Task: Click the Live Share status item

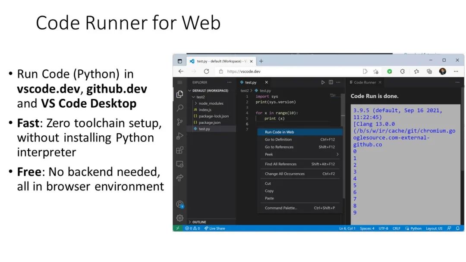Action: pyautogui.click(x=214, y=228)
